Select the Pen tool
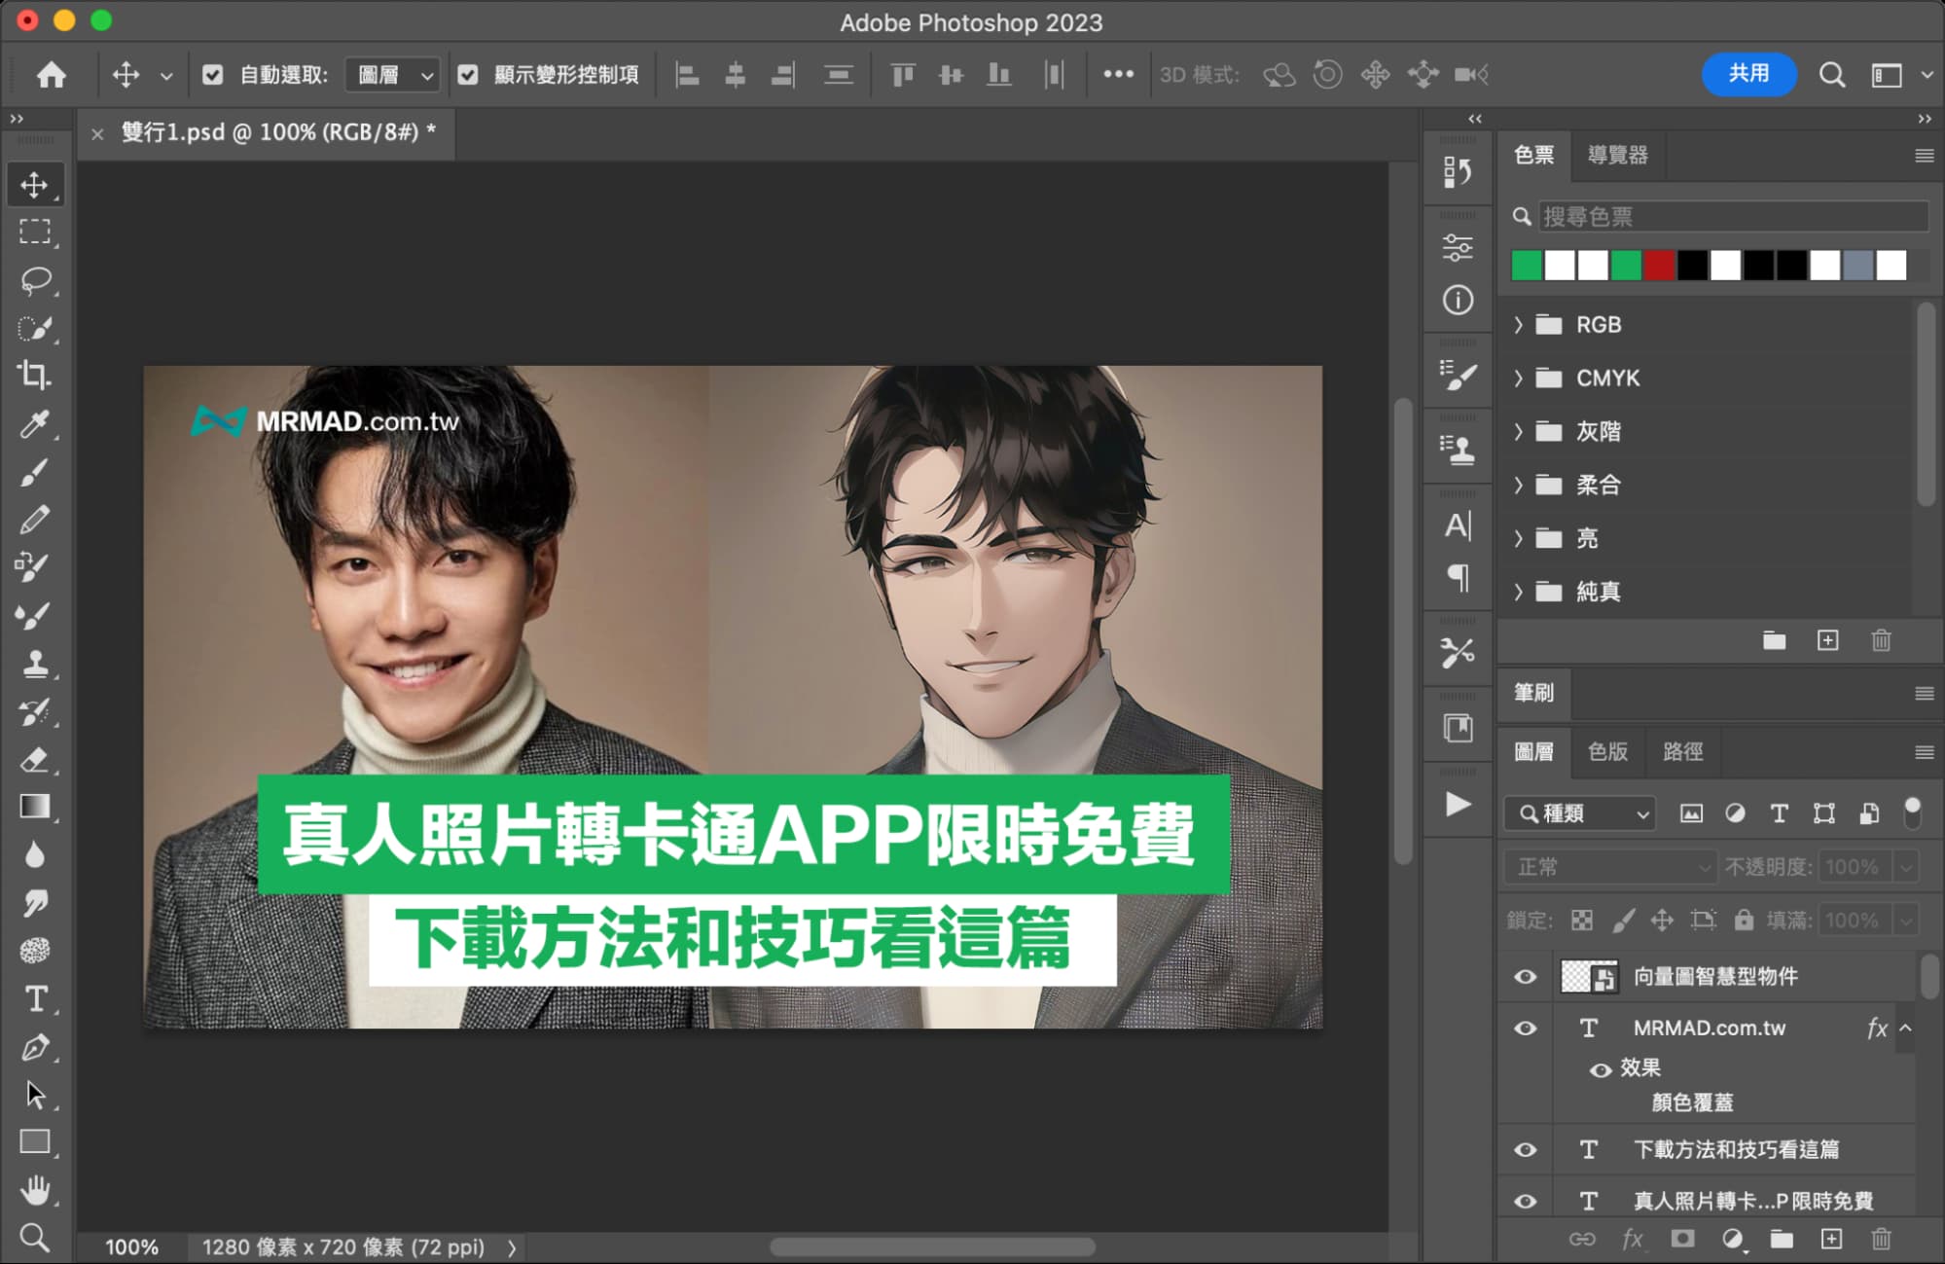This screenshot has width=1945, height=1264. 35,1047
